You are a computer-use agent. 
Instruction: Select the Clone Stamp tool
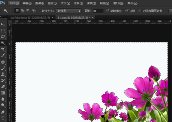point(3,74)
